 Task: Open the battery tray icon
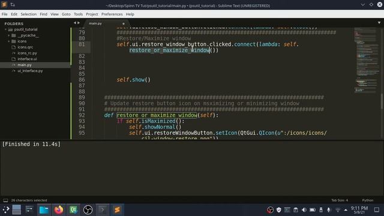tap(313, 210)
